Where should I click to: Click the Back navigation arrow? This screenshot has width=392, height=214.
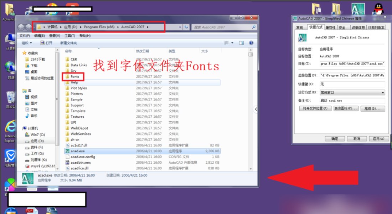coord(22,27)
